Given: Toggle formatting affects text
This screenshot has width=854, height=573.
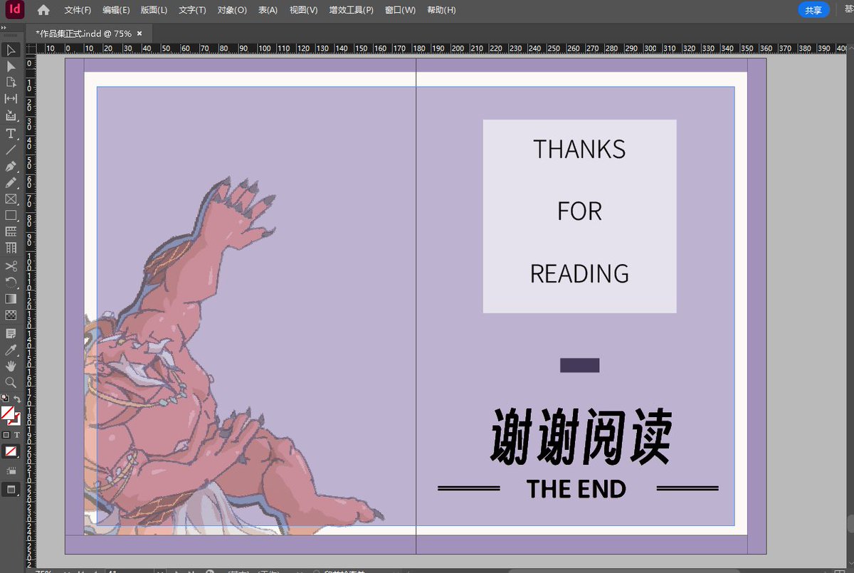Looking at the screenshot, I should point(16,435).
